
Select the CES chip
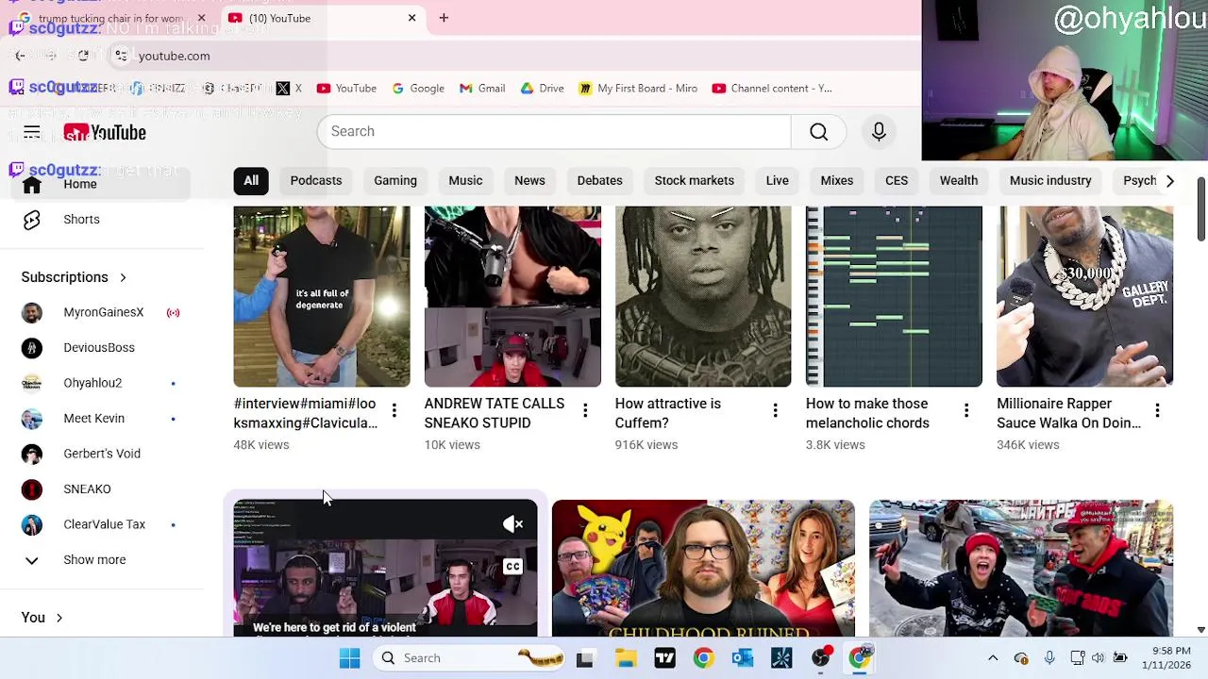coord(897,181)
